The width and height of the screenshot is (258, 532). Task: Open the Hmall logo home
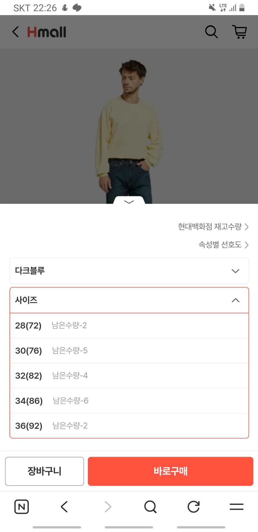click(47, 32)
